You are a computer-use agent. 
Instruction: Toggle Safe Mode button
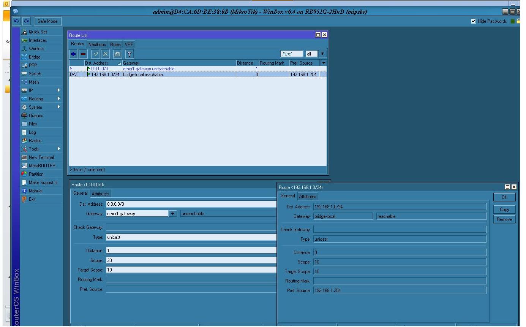[47, 21]
